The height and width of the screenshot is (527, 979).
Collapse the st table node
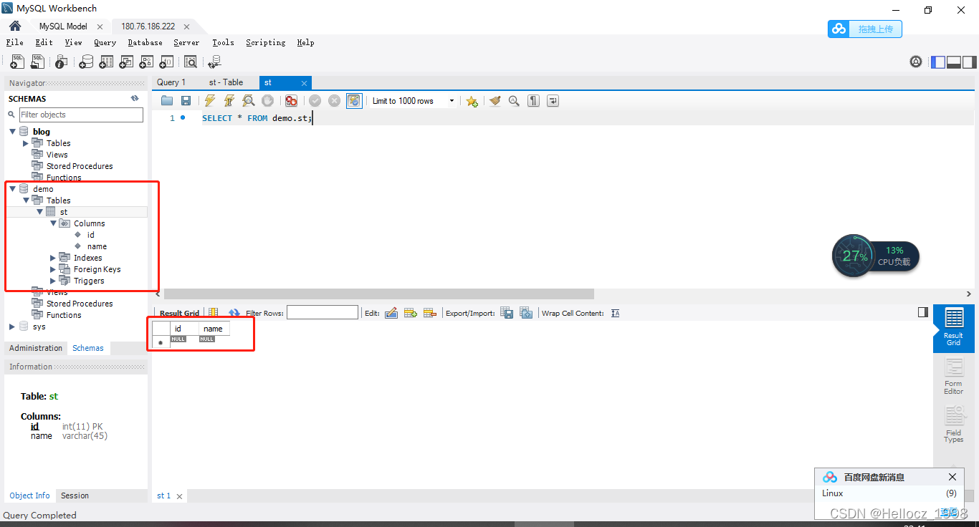40,212
